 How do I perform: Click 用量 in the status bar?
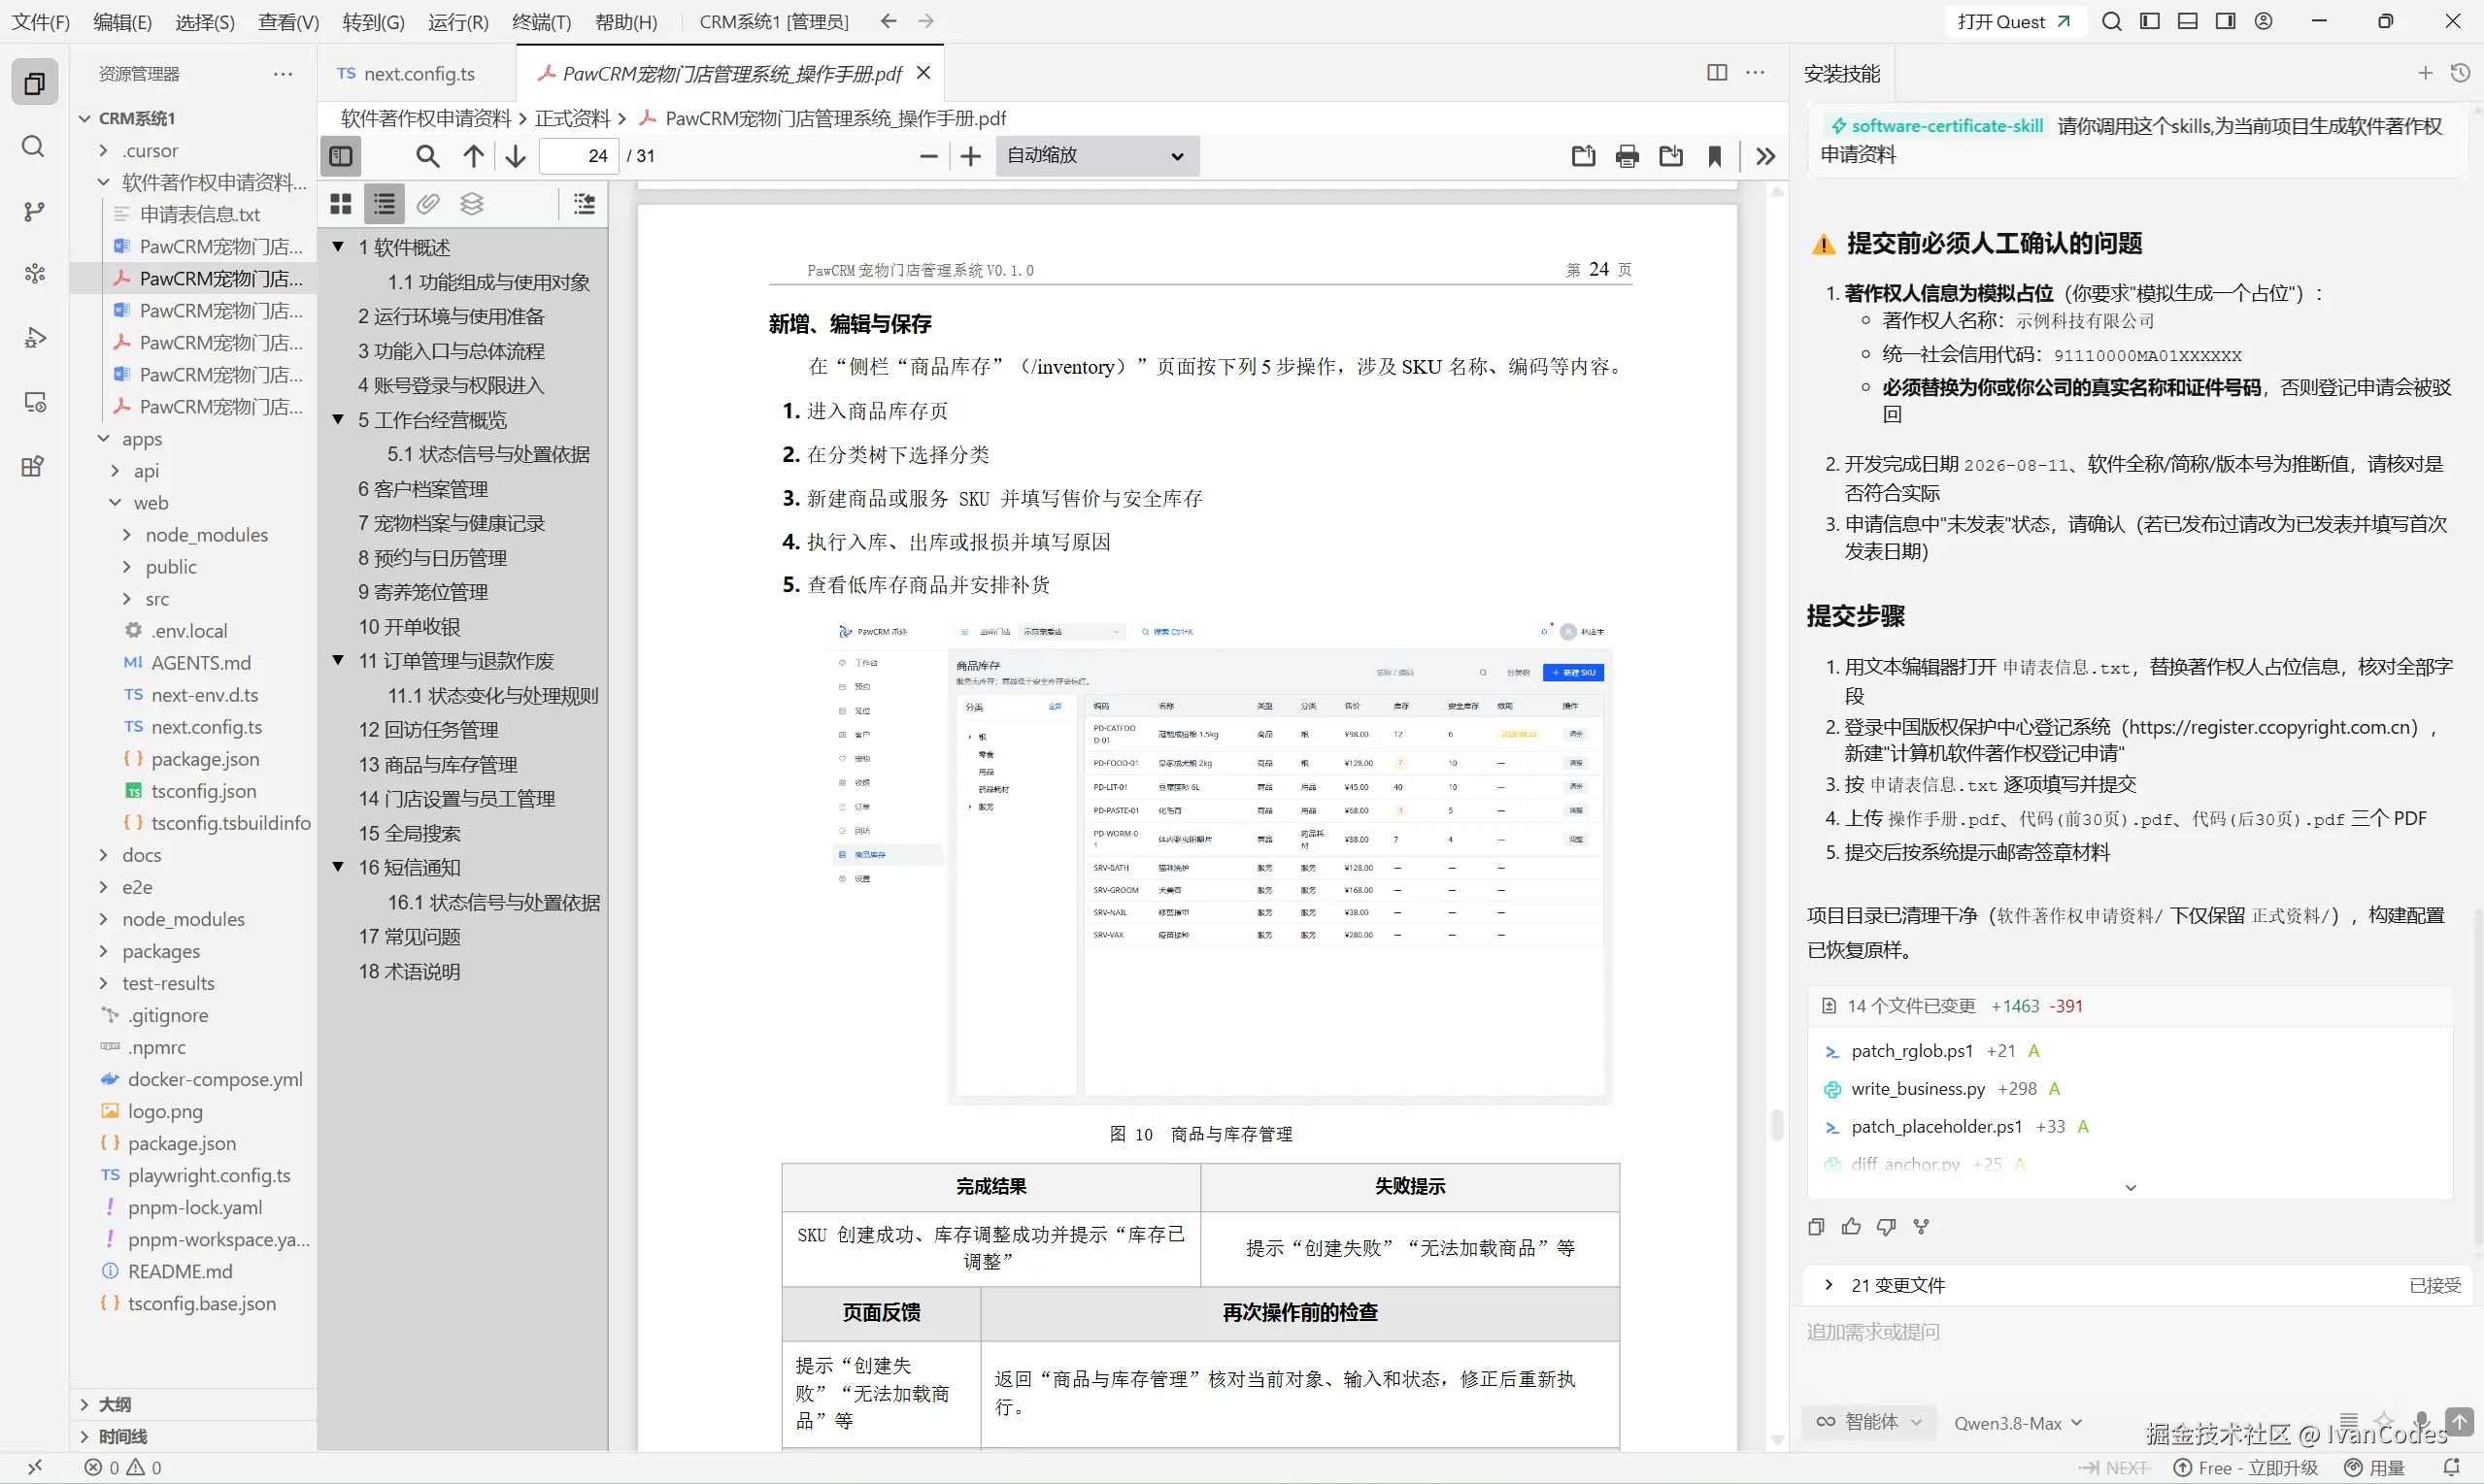coord(2375,1468)
